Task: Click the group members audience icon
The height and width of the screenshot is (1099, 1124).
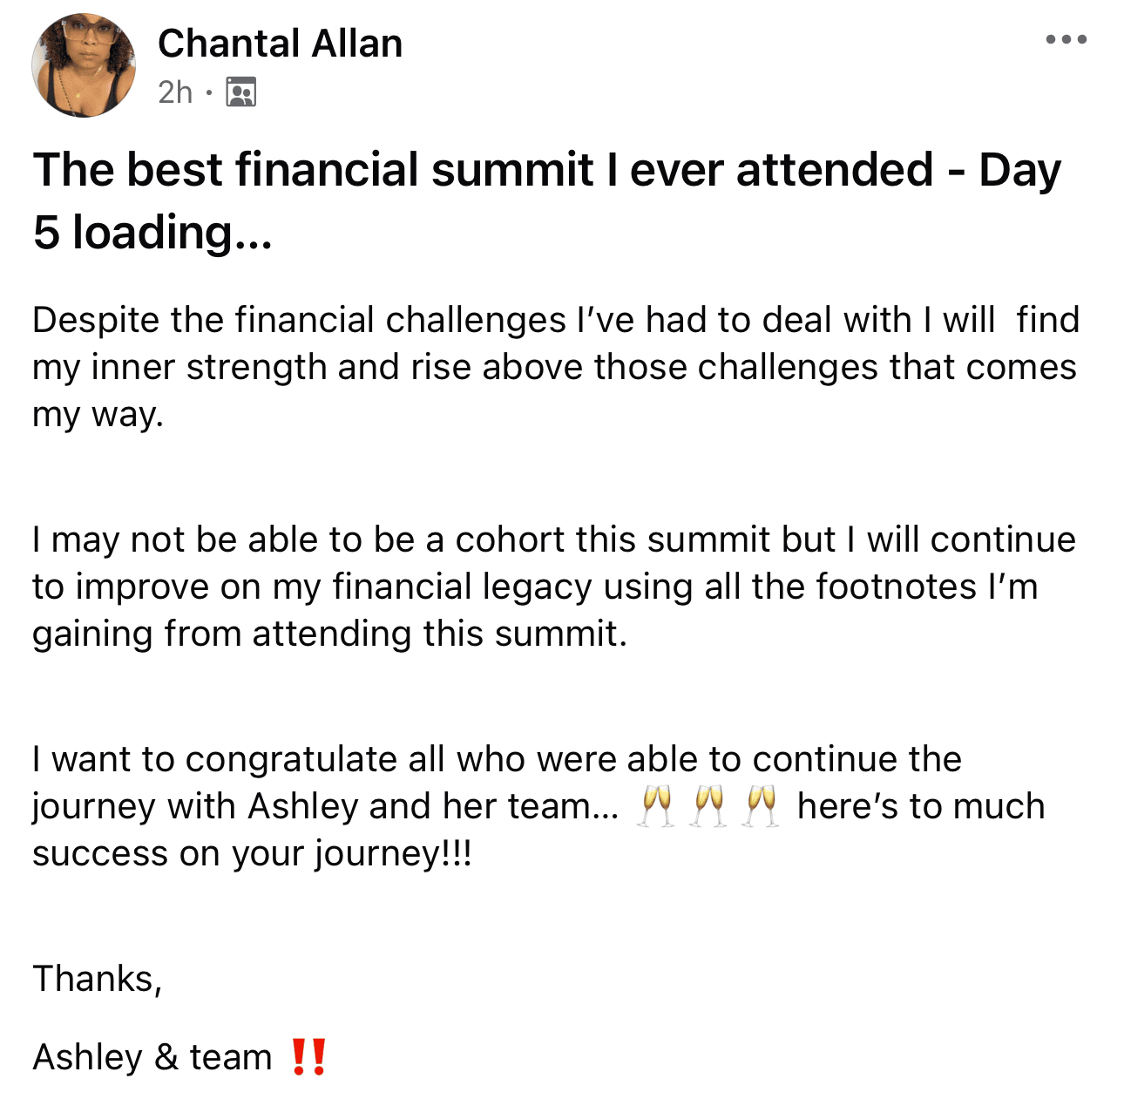Action: (240, 92)
